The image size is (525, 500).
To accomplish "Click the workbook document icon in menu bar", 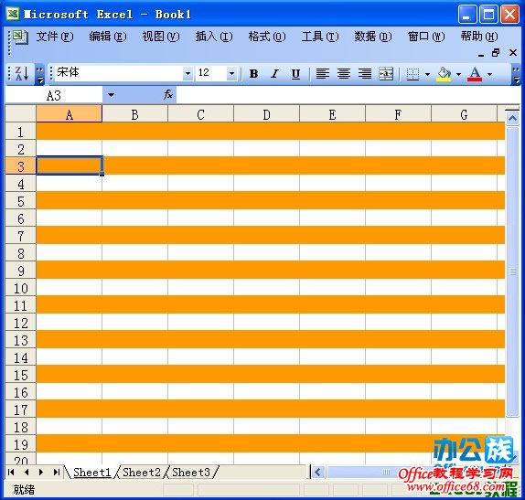I will 20,37.
